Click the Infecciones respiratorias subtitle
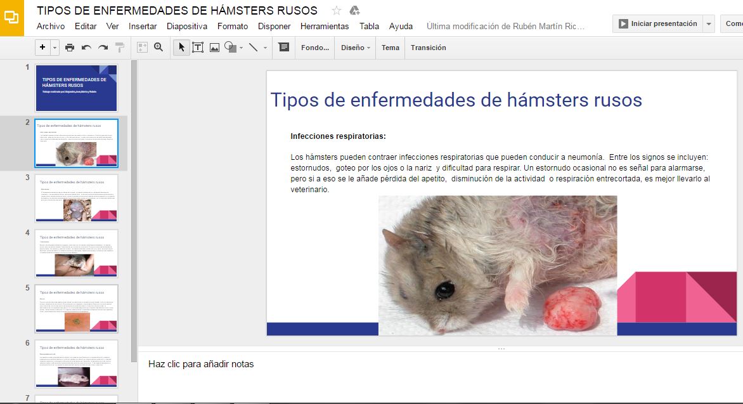Image resolution: width=743 pixels, height=404 pixels. click(339, 136)
